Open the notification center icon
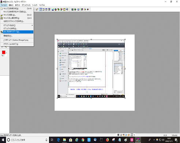 [x=176, y=140]
